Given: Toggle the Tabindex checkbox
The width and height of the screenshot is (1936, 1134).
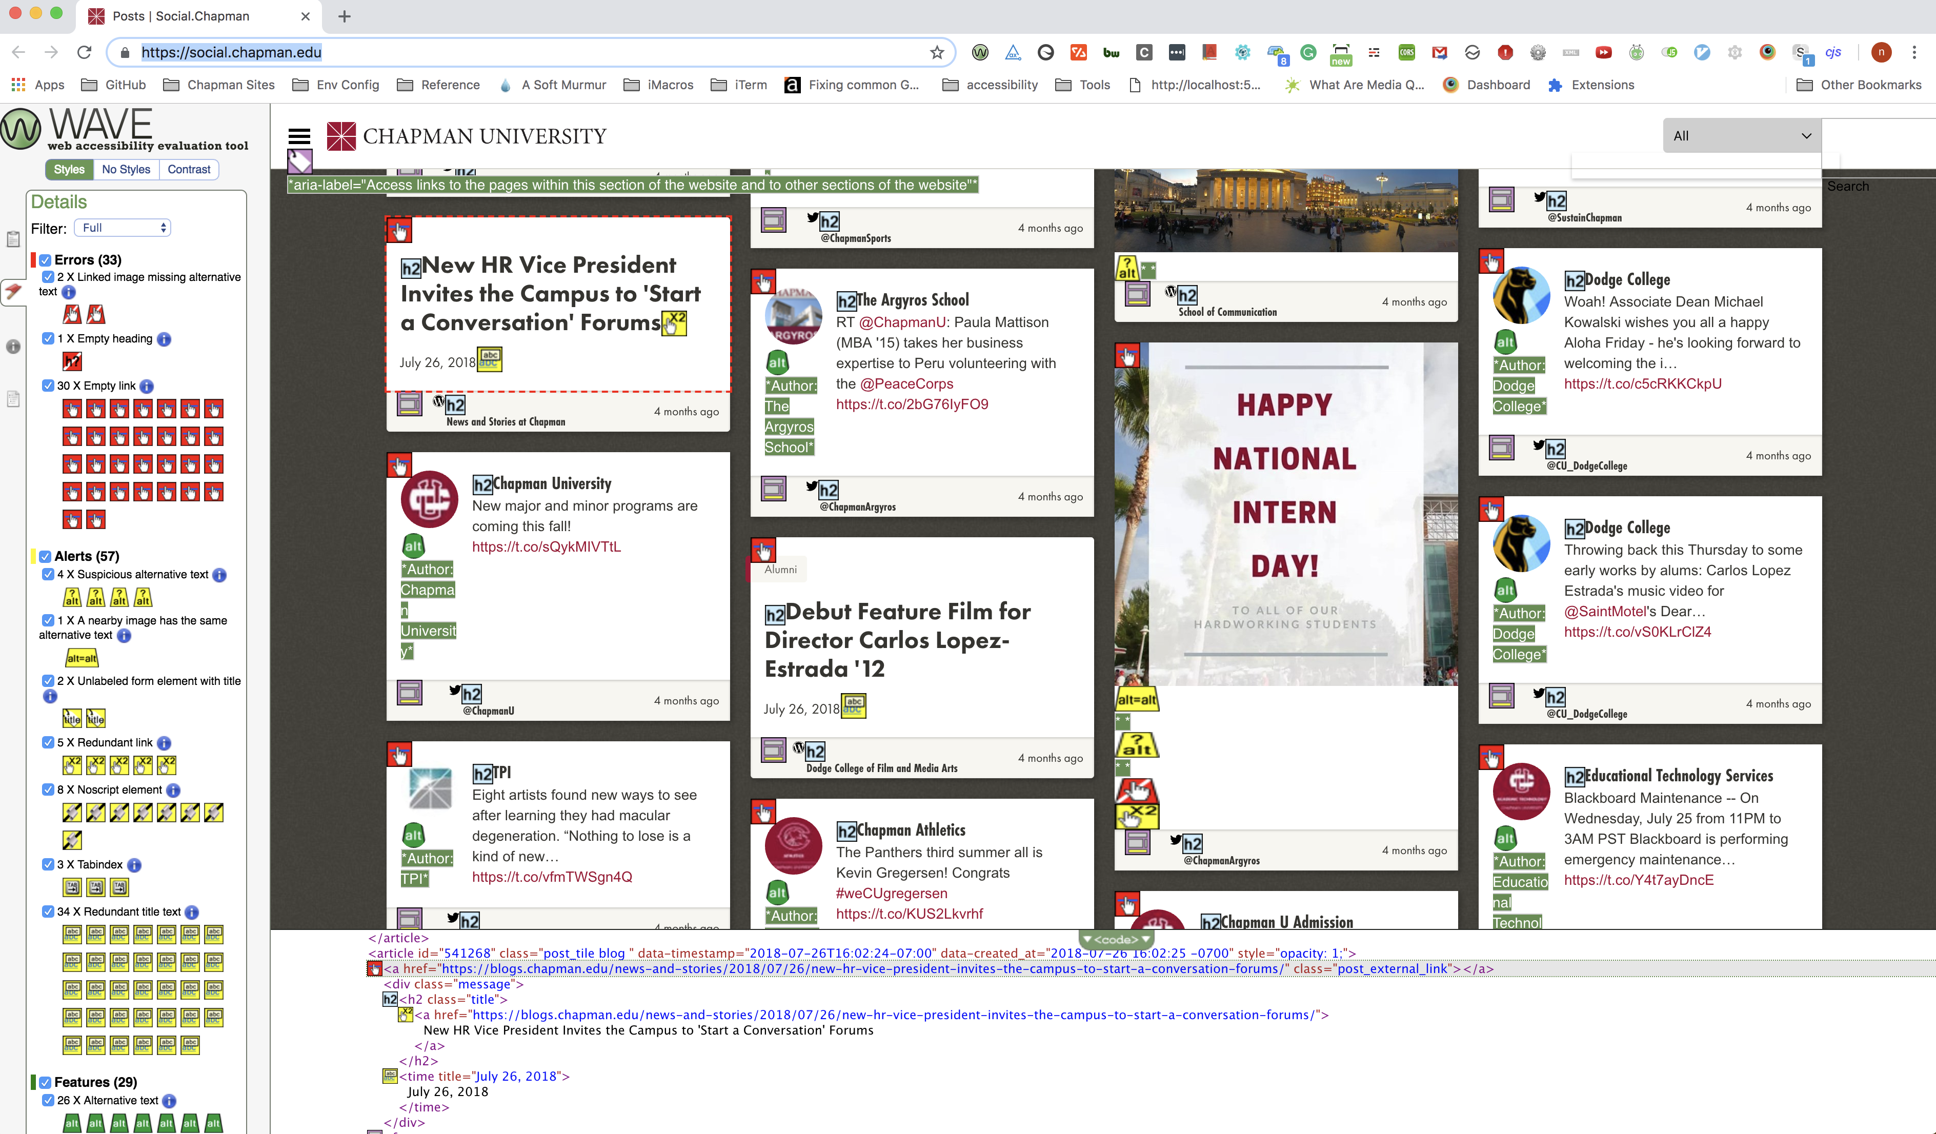Looking at the screenshot, I should [48, 864].
